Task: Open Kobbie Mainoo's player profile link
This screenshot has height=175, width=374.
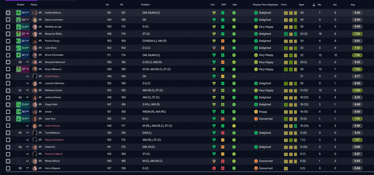Action: point(53,13)
